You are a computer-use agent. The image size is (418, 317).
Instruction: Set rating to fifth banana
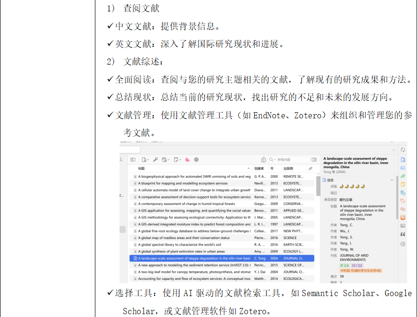363,186
